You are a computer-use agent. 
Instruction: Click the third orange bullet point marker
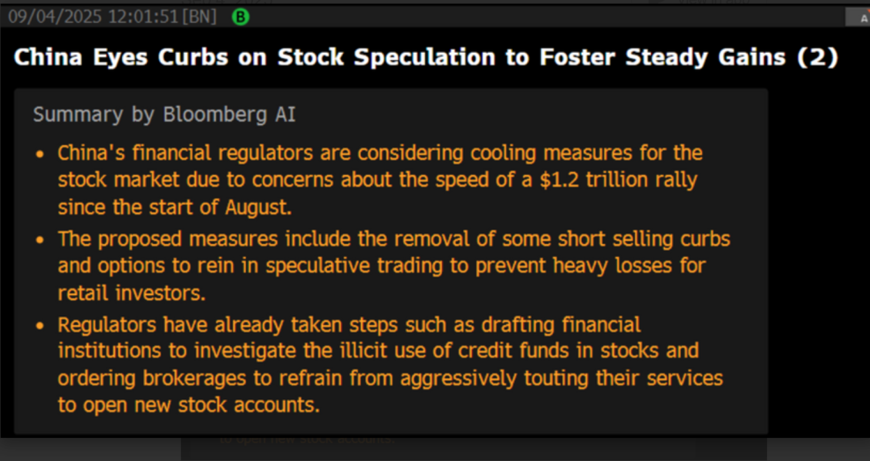tap(40, 325)
